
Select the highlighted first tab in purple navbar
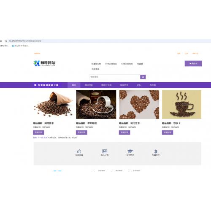74,85
